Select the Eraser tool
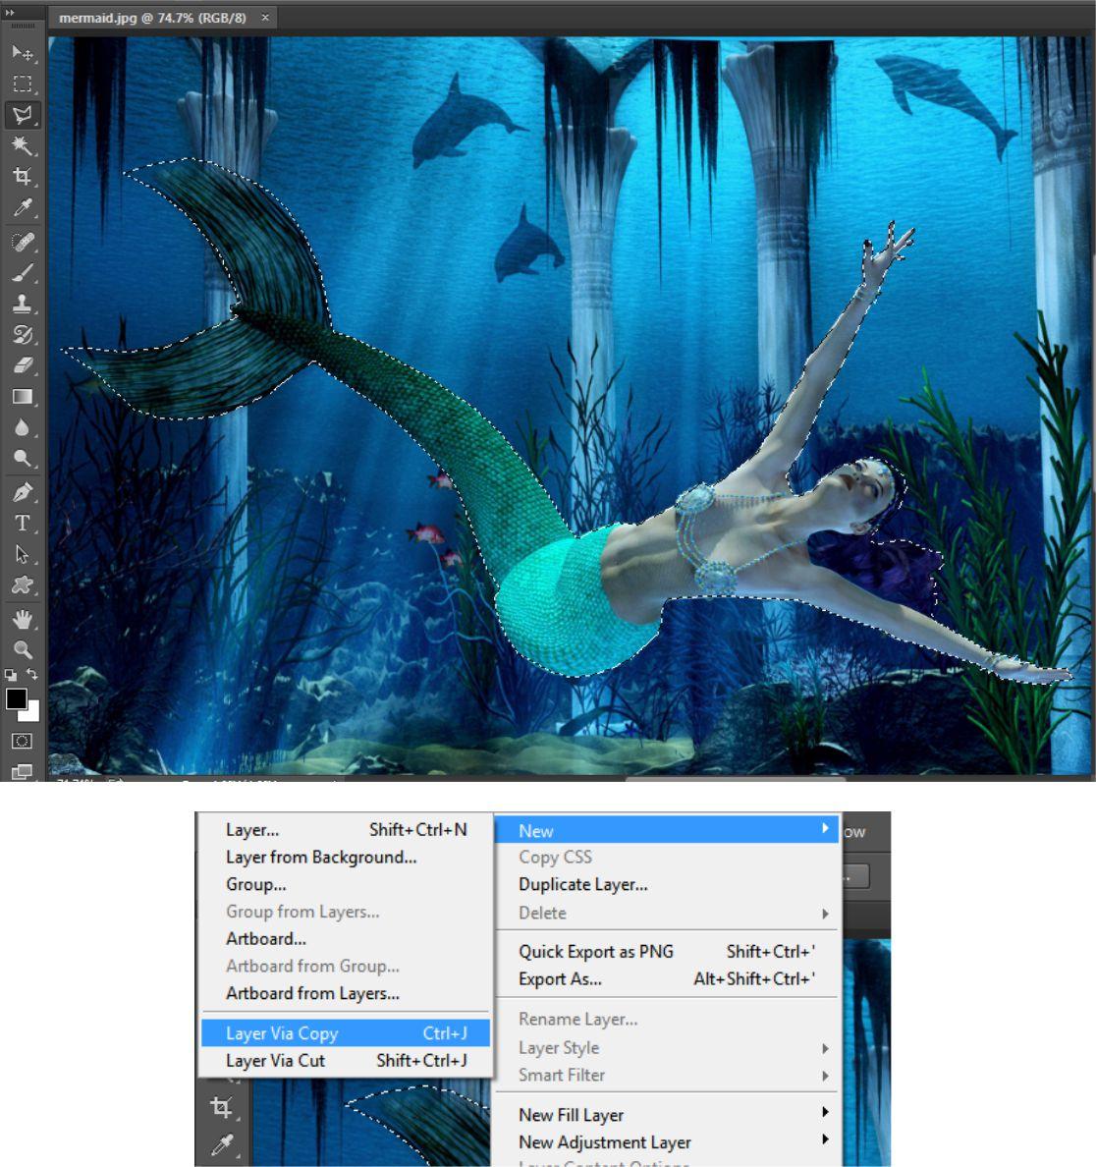1096x1167 pixels. pos(23,365)
